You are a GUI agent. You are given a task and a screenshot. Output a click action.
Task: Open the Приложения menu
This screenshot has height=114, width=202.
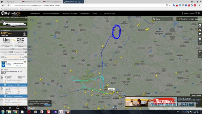click(35, 13)
